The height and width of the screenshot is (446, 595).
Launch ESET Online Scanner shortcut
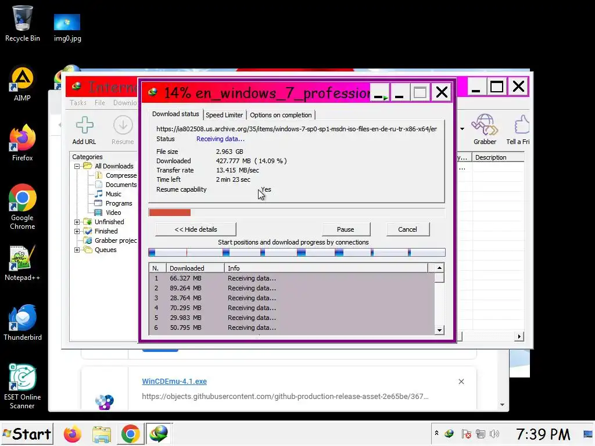23,386
